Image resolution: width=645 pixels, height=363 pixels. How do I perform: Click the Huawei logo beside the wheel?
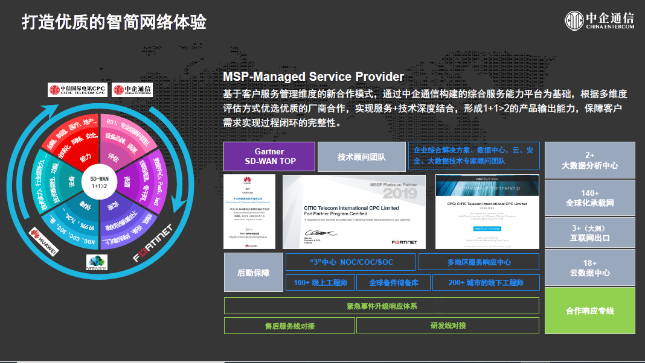[x=43, y=241]
